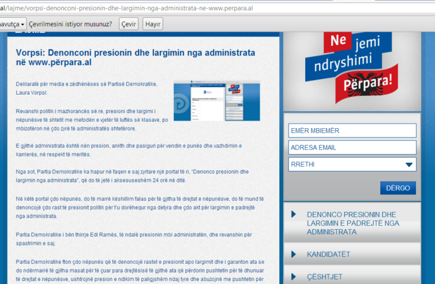Click paragraph starting 'Deklaratë për media'
The width and height of the screenshot is (435, 284).
pyautogui.click(x=86, y=88)
